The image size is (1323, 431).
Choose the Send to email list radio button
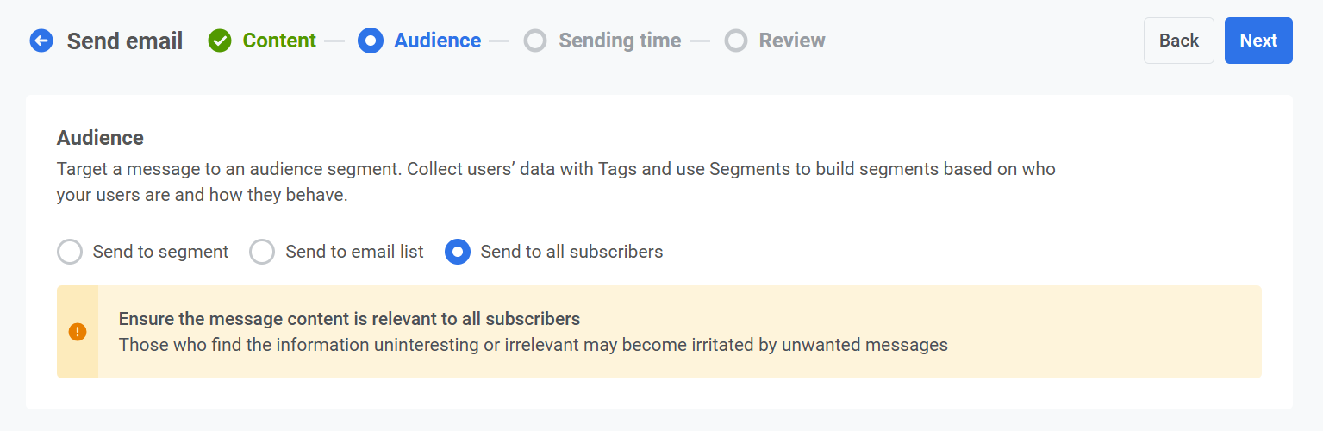click(262, 252)
